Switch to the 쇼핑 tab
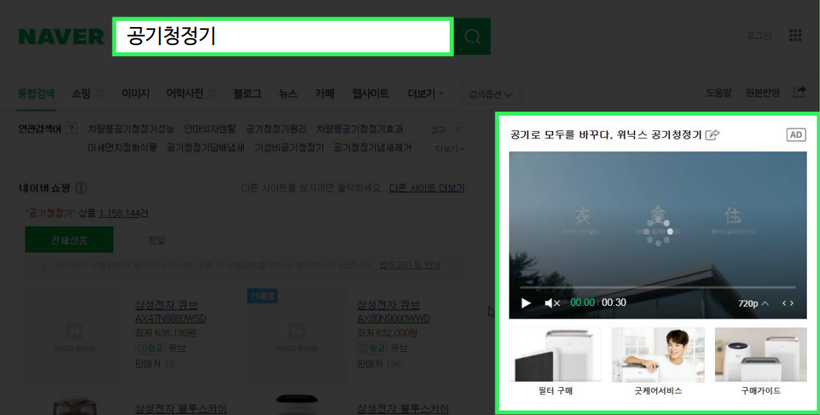 [x=81, y=94]
